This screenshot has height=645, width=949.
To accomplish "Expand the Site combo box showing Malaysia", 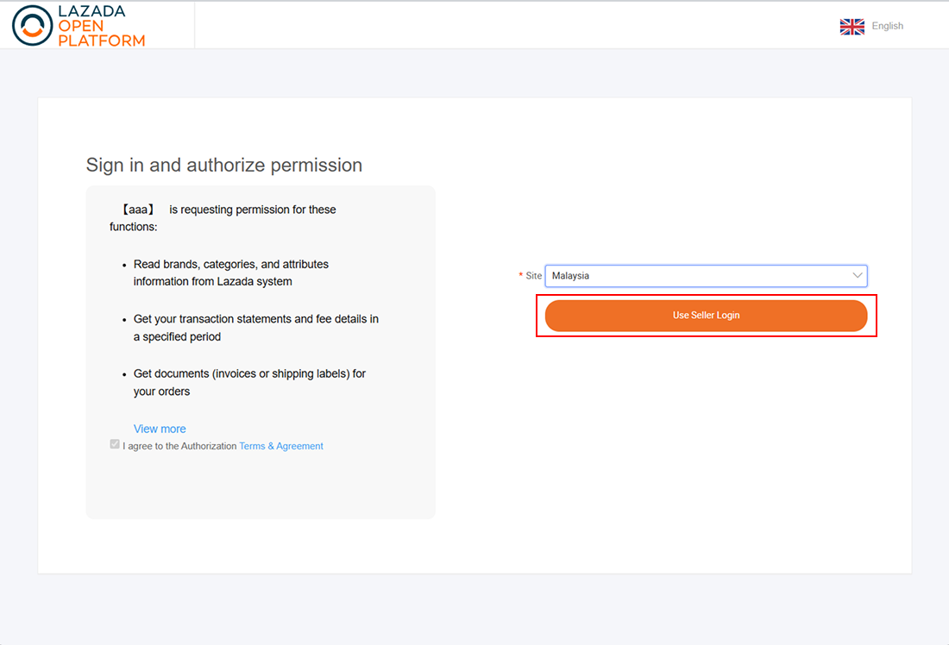I will point(707,275).
